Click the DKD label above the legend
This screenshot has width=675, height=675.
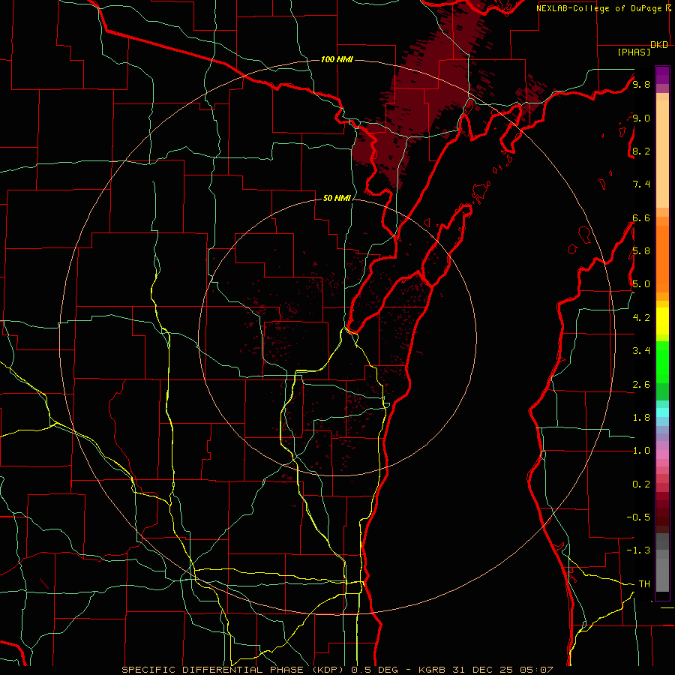(659, 45)
